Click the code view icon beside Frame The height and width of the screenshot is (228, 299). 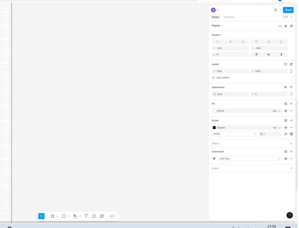[280, 26]
